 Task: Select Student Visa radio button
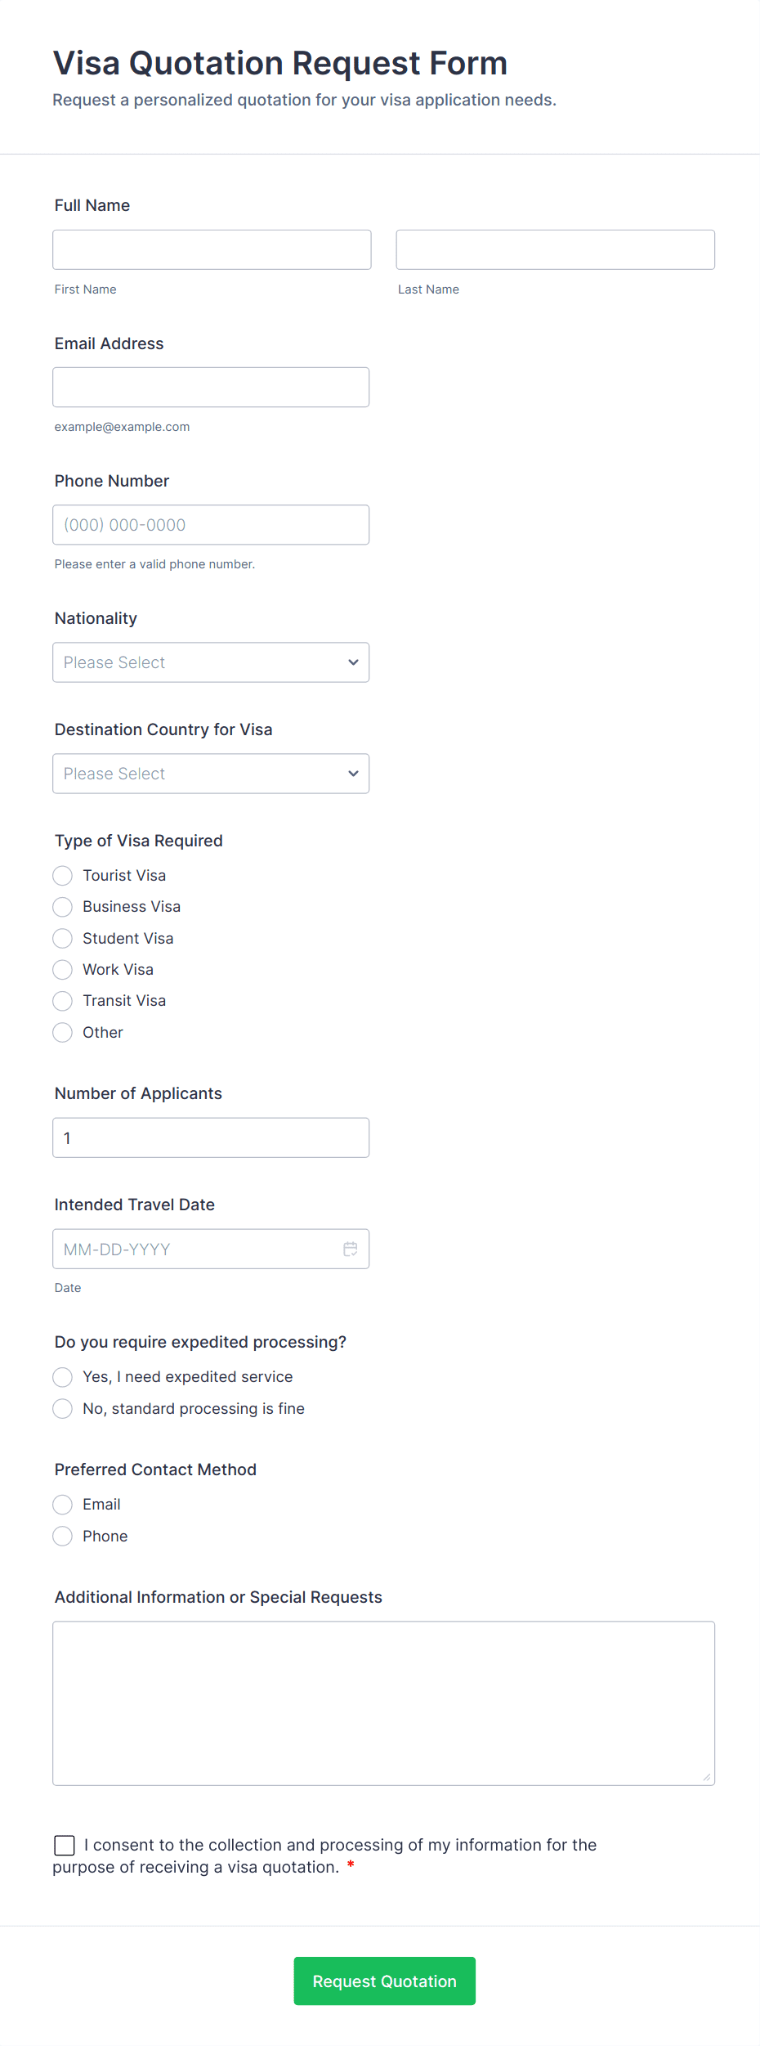coord(63,938)
